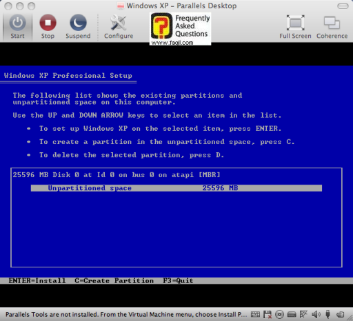Click the sound speaker status icon
Screen dimensions: 353x321
point(316,314)
